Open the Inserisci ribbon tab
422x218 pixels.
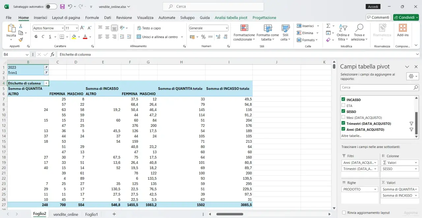[x=40, y=18]
